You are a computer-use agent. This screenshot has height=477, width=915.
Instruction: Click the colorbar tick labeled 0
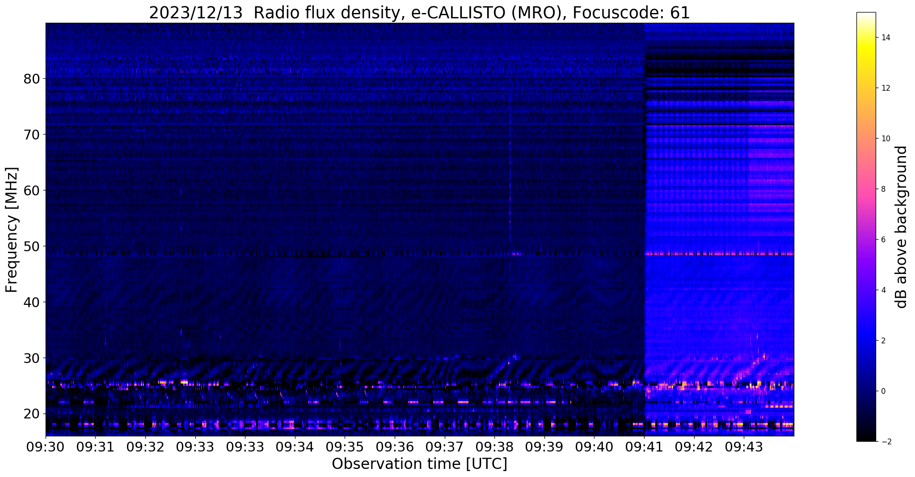[x=883, y=391]
